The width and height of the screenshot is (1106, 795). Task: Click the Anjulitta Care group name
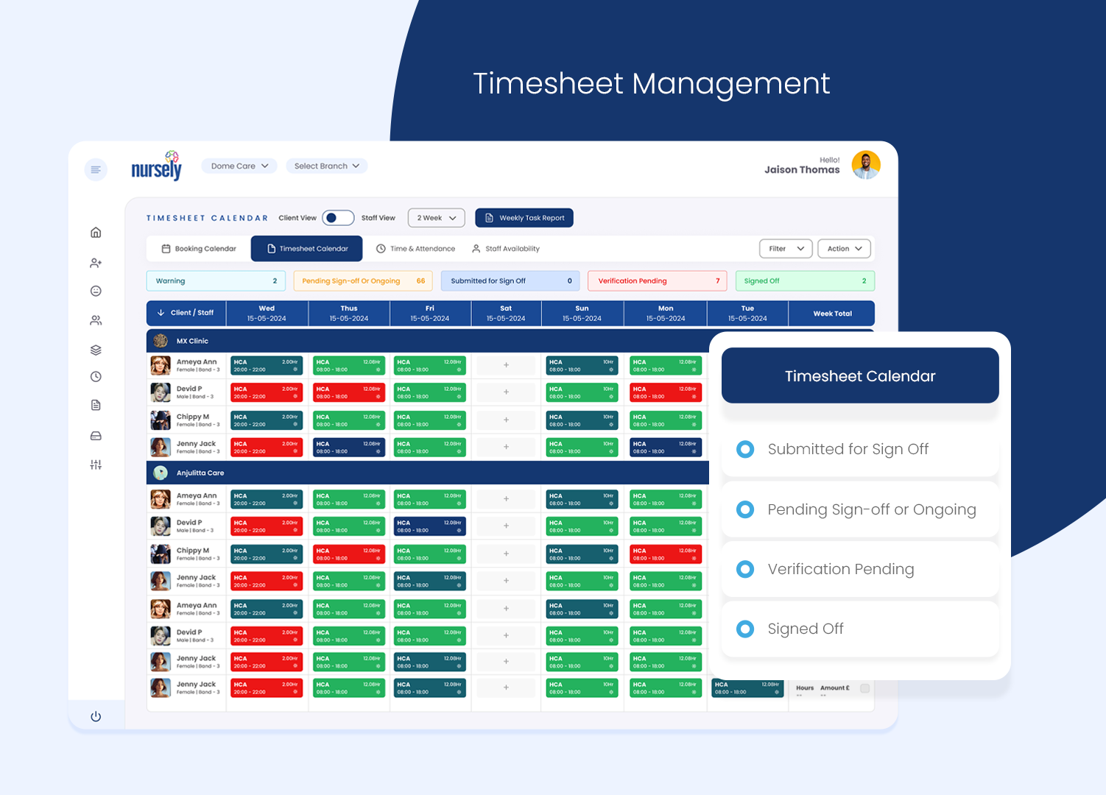coord(200,473)
